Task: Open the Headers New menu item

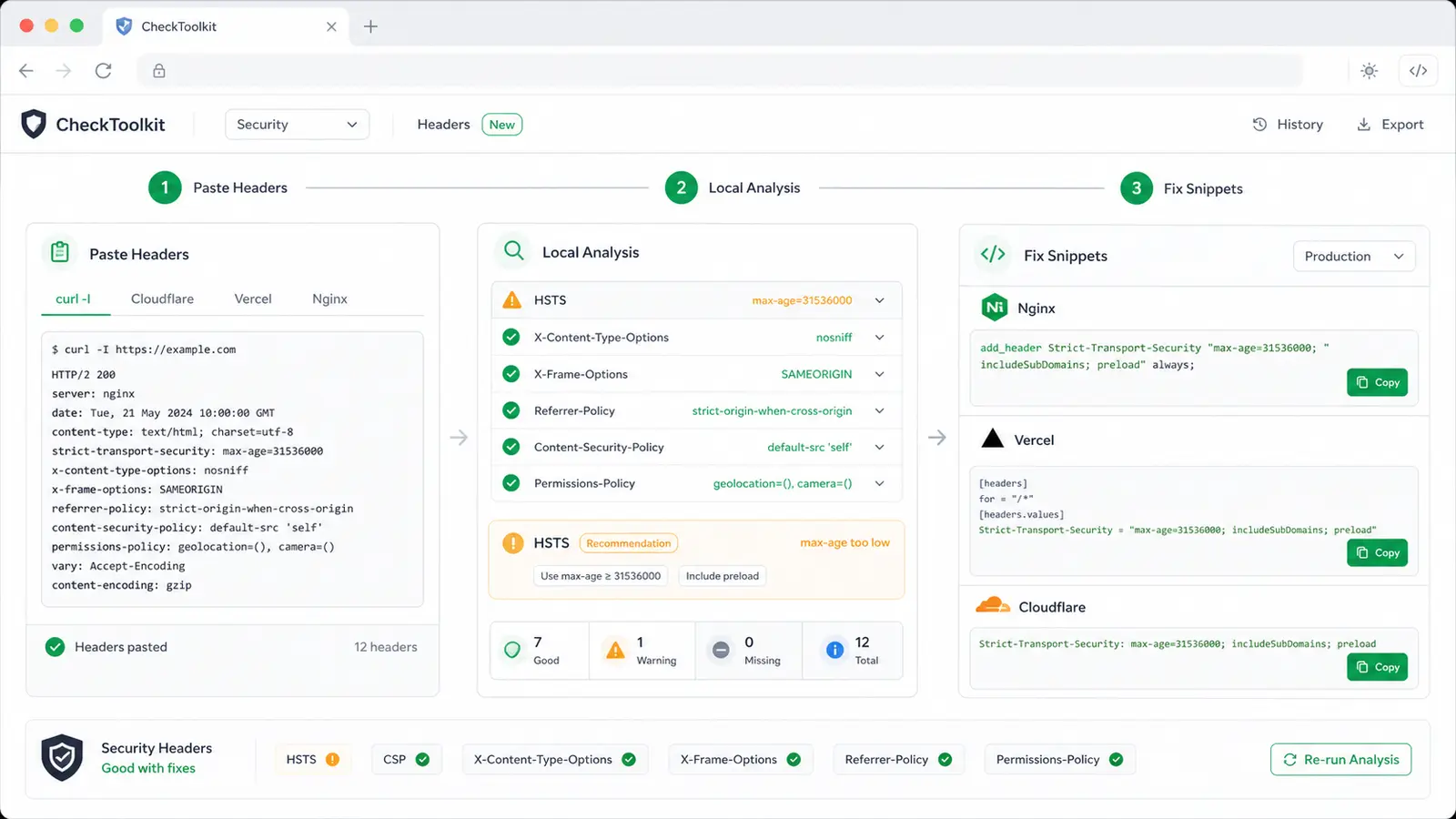Action: tap(470, 125)
